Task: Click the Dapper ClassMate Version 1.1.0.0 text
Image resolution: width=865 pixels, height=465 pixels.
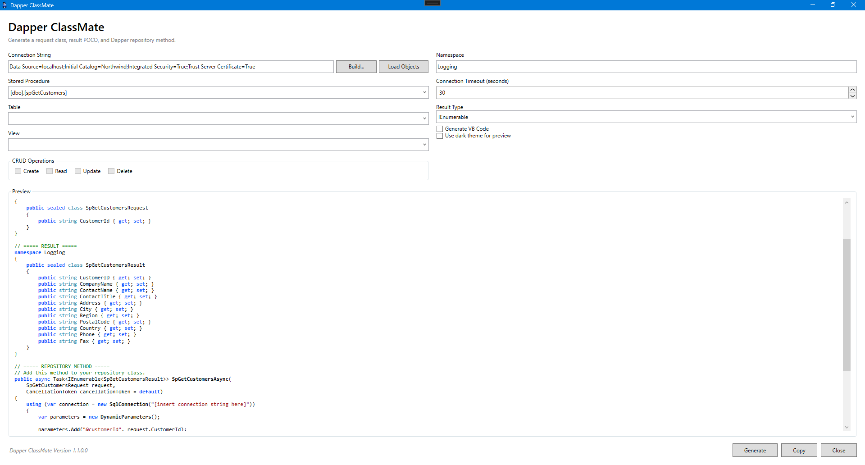Action: pos(49,450)
